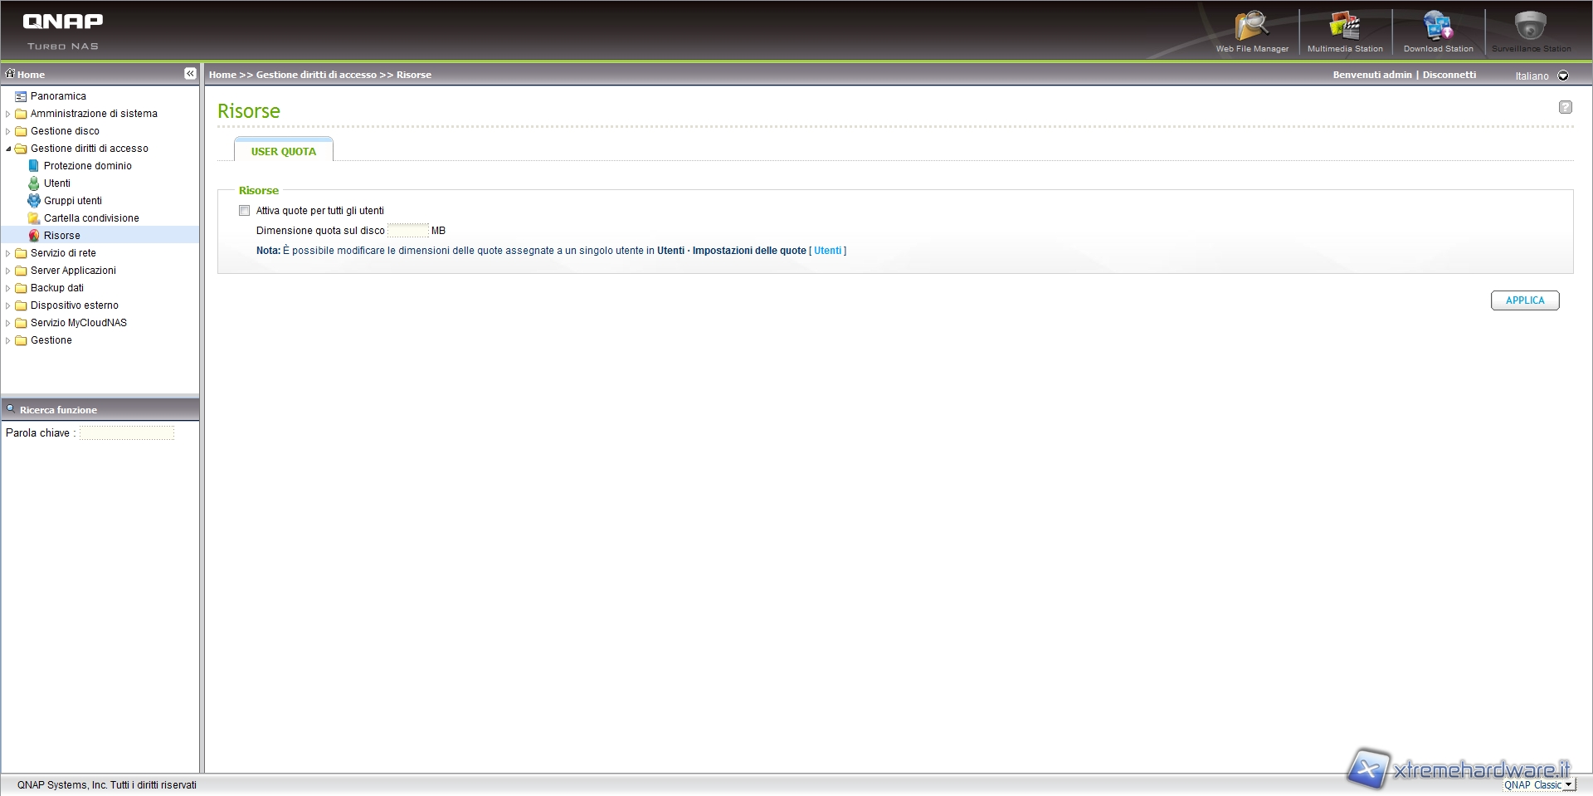Launch Multimedia Station icon
Viewport: 1593px width, 796px height.
tap(1344, 31)
